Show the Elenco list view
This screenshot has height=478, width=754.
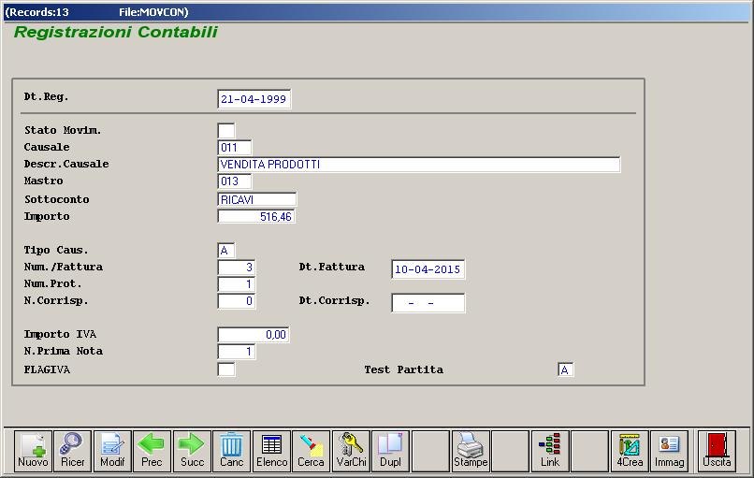click(x=272, y=450)
